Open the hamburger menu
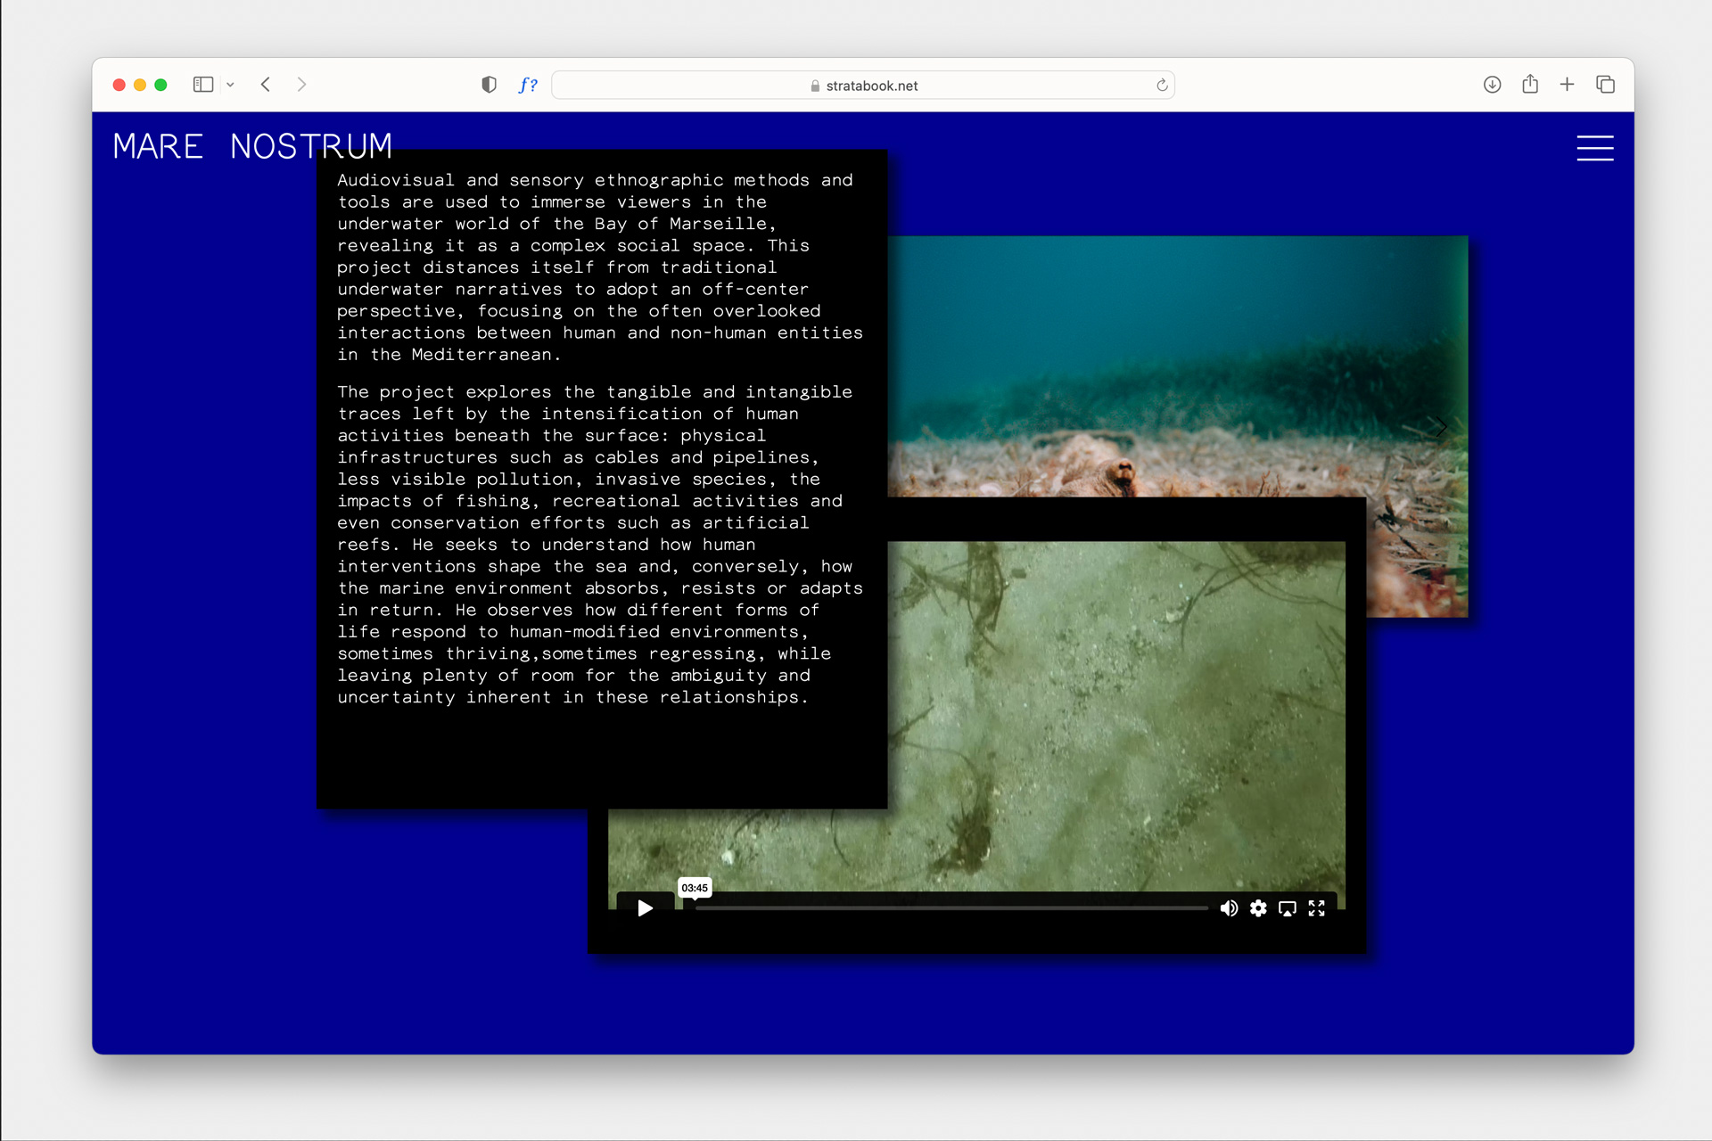 pos(1594,148)
